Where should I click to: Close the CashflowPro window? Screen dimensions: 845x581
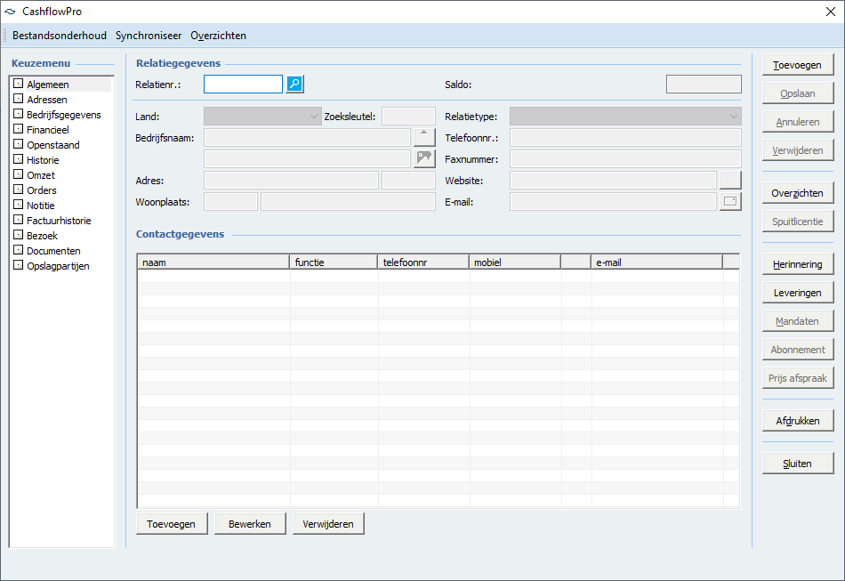pyautogui.click(x=831, y=12)
